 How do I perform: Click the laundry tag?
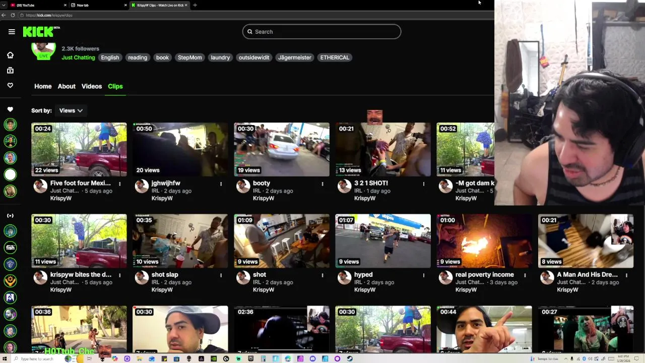220,57
